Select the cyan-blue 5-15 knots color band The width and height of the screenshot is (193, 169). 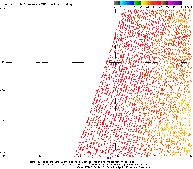pos(127,3)
